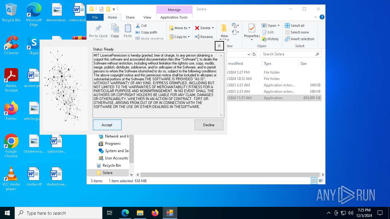
Task: Open the File menu in Explorer
Action: pos(95,17)
